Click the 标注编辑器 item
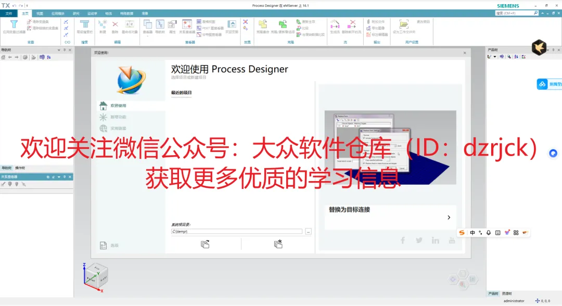This screenshot has width=562, height=306. pyautogui.click(x=377, y=34)
